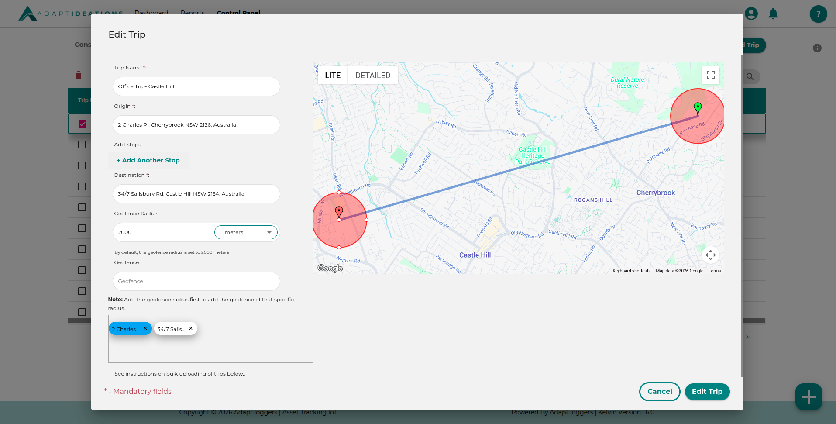Click the red delete trash icon
This screenshot has height=424, width=836.
click(x=79, y=75)
